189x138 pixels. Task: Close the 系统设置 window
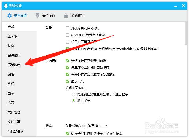(183, 6)
